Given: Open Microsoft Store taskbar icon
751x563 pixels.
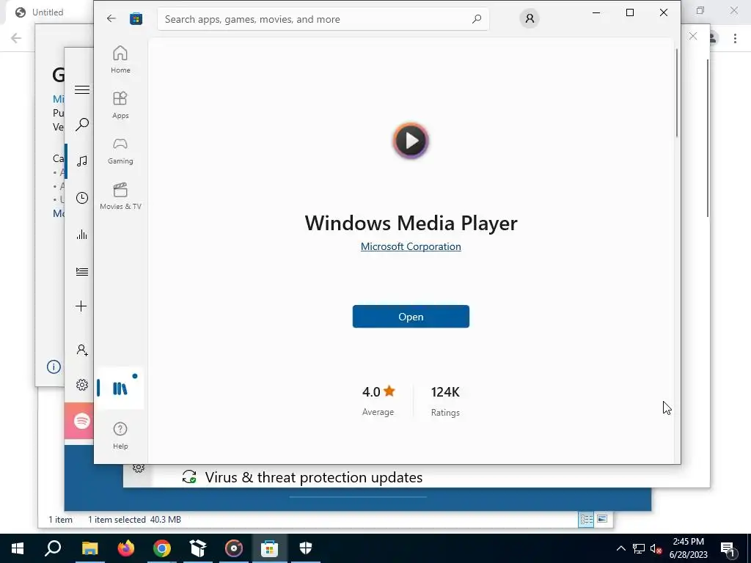Looking at the screenshot, I should click(x=270, y=548).
